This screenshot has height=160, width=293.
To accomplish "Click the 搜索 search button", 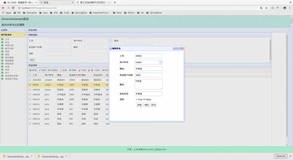I will [x=32, y=60].
